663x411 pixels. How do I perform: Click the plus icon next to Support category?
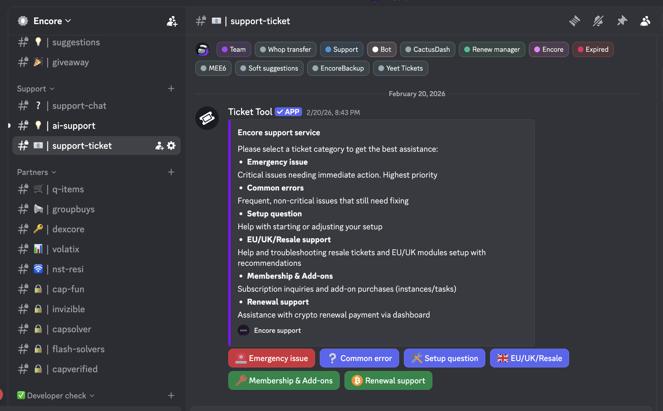point(171,88)
